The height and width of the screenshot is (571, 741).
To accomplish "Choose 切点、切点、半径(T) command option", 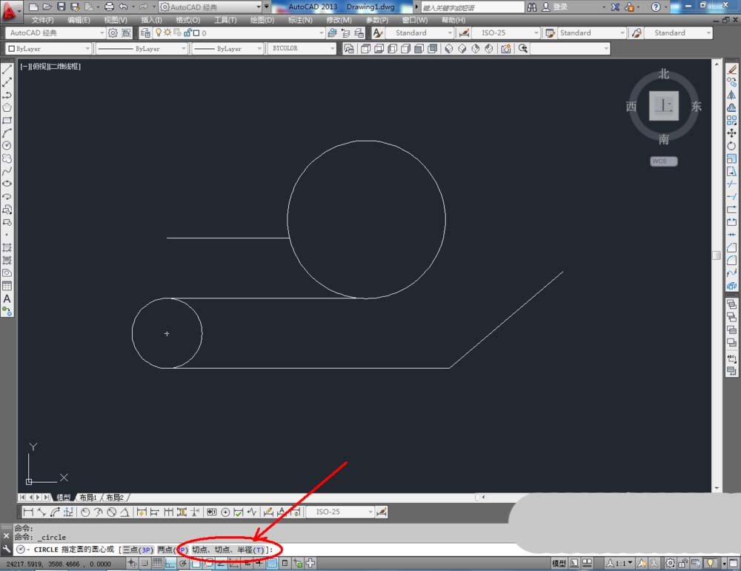I will 229,550.
